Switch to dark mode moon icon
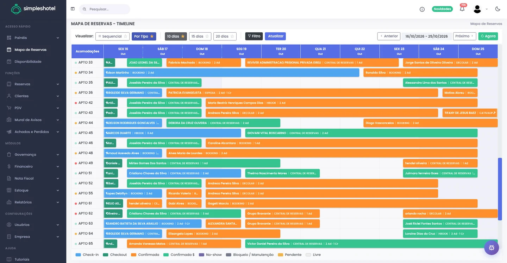Image resolution: width=507 pixels, height=263 pixels. (x=498, y=9)
